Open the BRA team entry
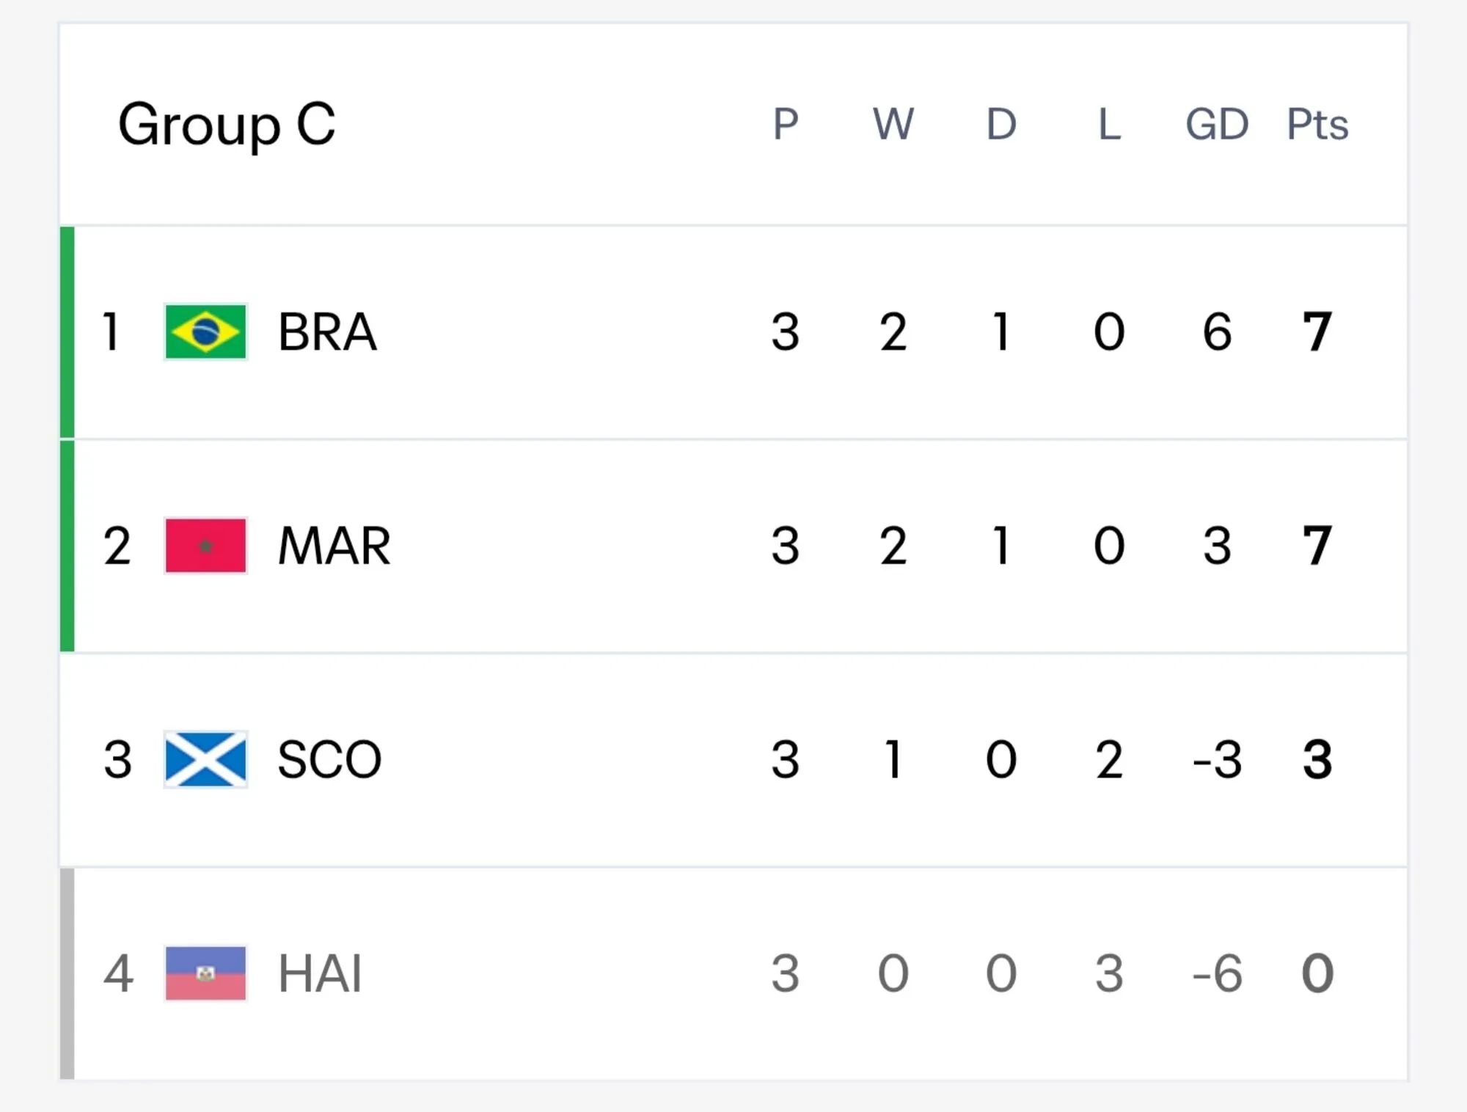This screenshot has width=1467, height=1112. (x=327, y=332)
